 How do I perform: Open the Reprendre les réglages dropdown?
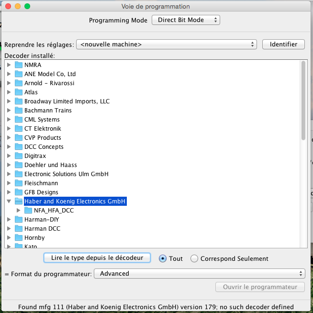(x=167, y=45)
